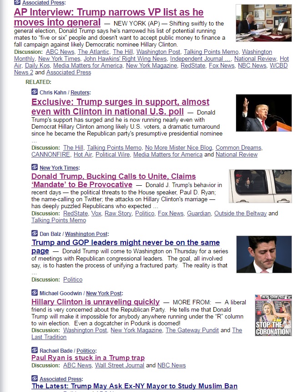303x392 pixels.
Task: Open Daily Kos discussion link
Action: (x=37, y=66)
